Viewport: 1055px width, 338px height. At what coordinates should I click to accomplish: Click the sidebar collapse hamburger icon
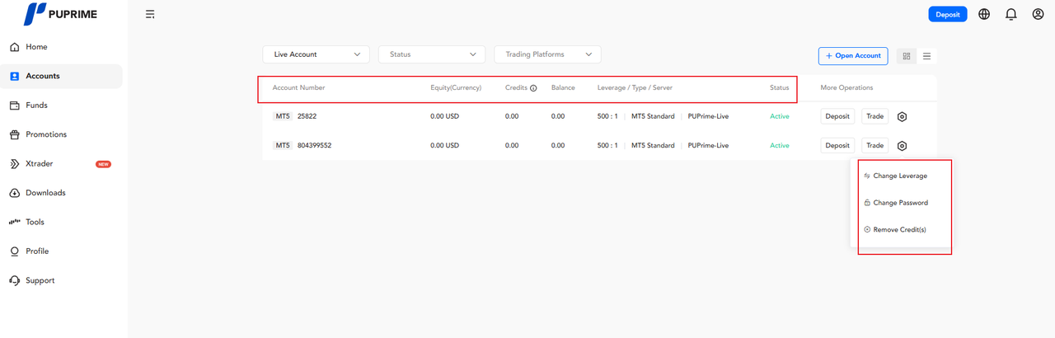click(150, 14)
